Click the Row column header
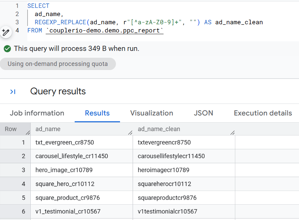Screen dimensions: 299x220 [15, 129]
